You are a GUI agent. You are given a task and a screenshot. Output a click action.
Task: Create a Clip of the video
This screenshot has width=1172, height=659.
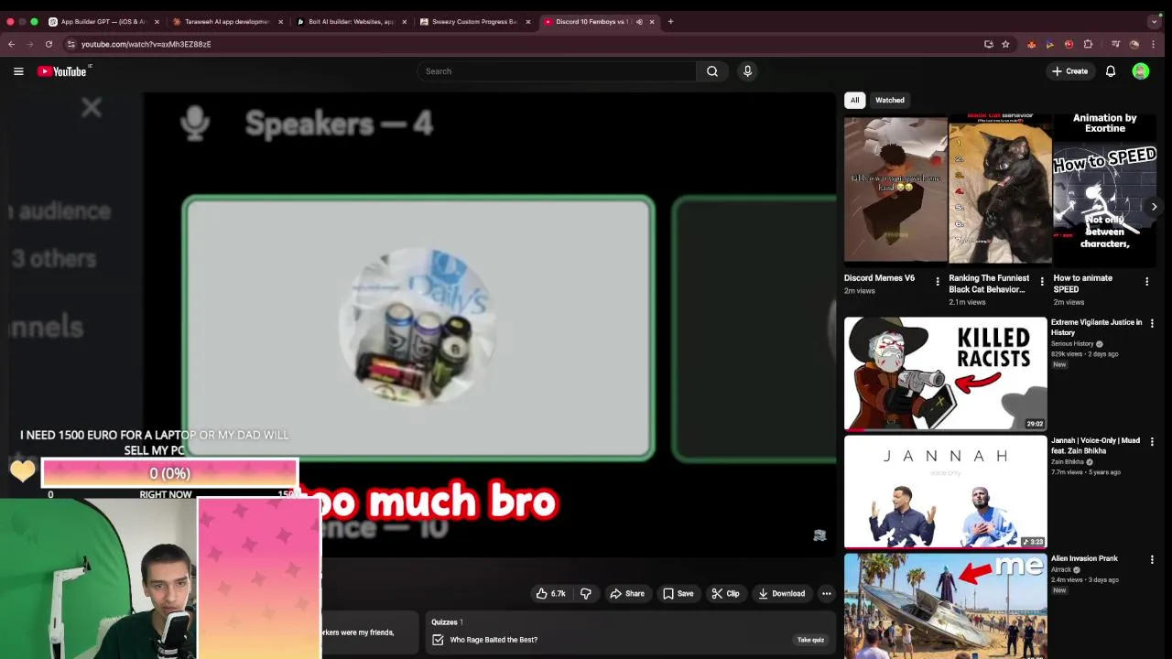point(725,593)
